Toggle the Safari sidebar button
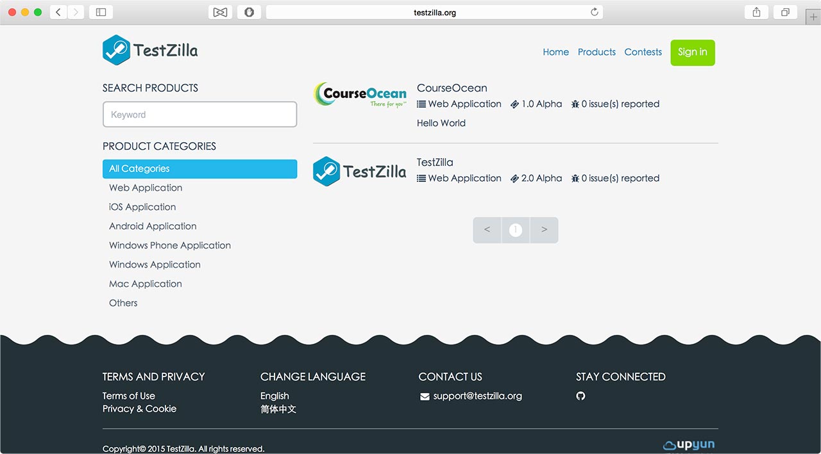 [x=101, y=12]
